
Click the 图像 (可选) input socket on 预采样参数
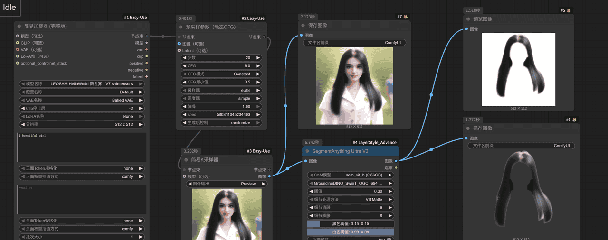pos(179,44)
